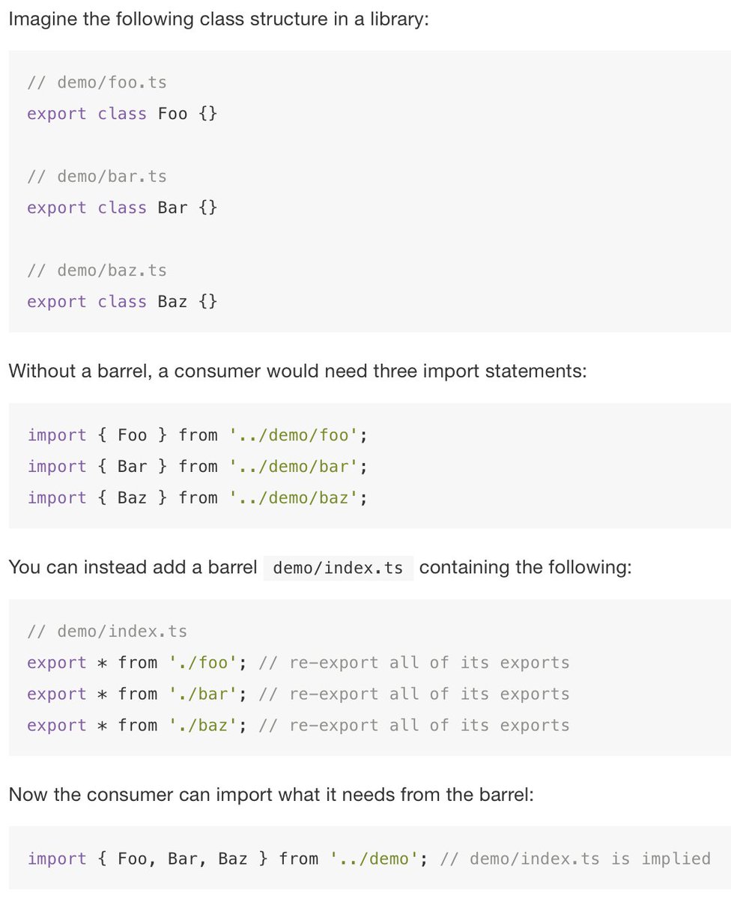Image resolution: width=731 pixels, height=899 pixels.
Task: Click 'Now the consumer can import' paragraph
Action: 271,794
